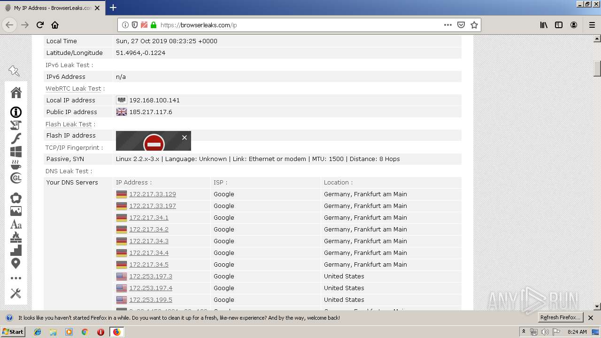
Task: Open DNS server 172.253.197.4 link
Action: tap(151, 288)
